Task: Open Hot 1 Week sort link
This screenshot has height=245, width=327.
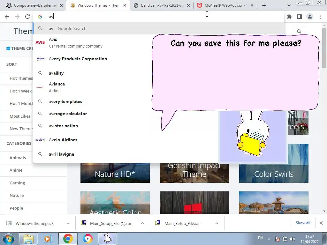Action: [21, 91]
